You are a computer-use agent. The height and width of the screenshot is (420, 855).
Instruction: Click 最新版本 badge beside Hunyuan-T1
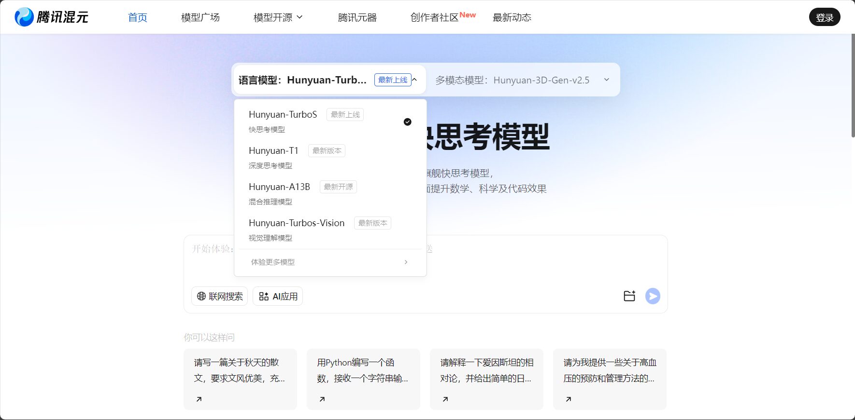tap(327, 150)
